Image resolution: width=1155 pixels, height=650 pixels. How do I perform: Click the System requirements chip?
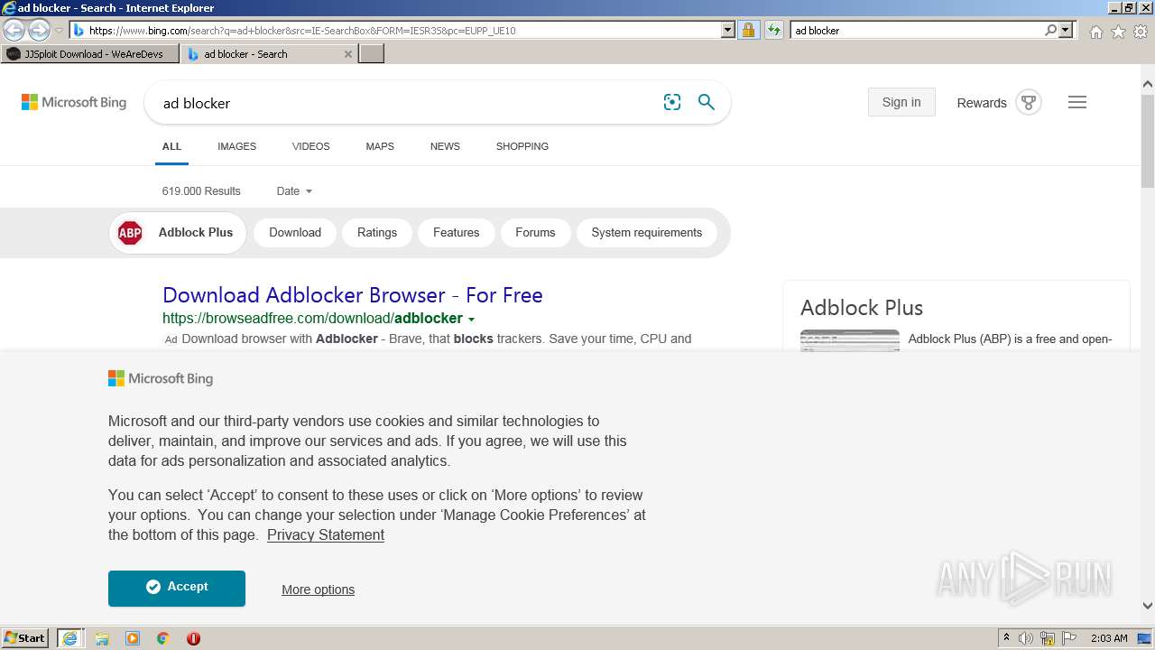[x=646, y=233]
